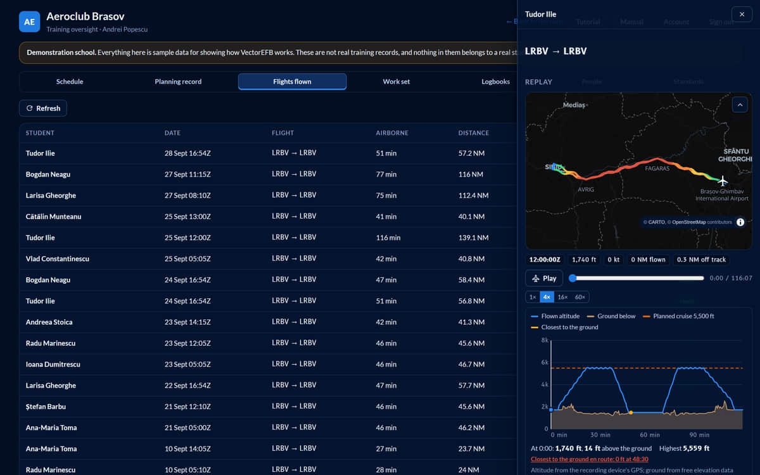The height and width of the screenshot is (475, 760).
Task: Click the 139.1 NM distance cell
Action: pos(474,237)
